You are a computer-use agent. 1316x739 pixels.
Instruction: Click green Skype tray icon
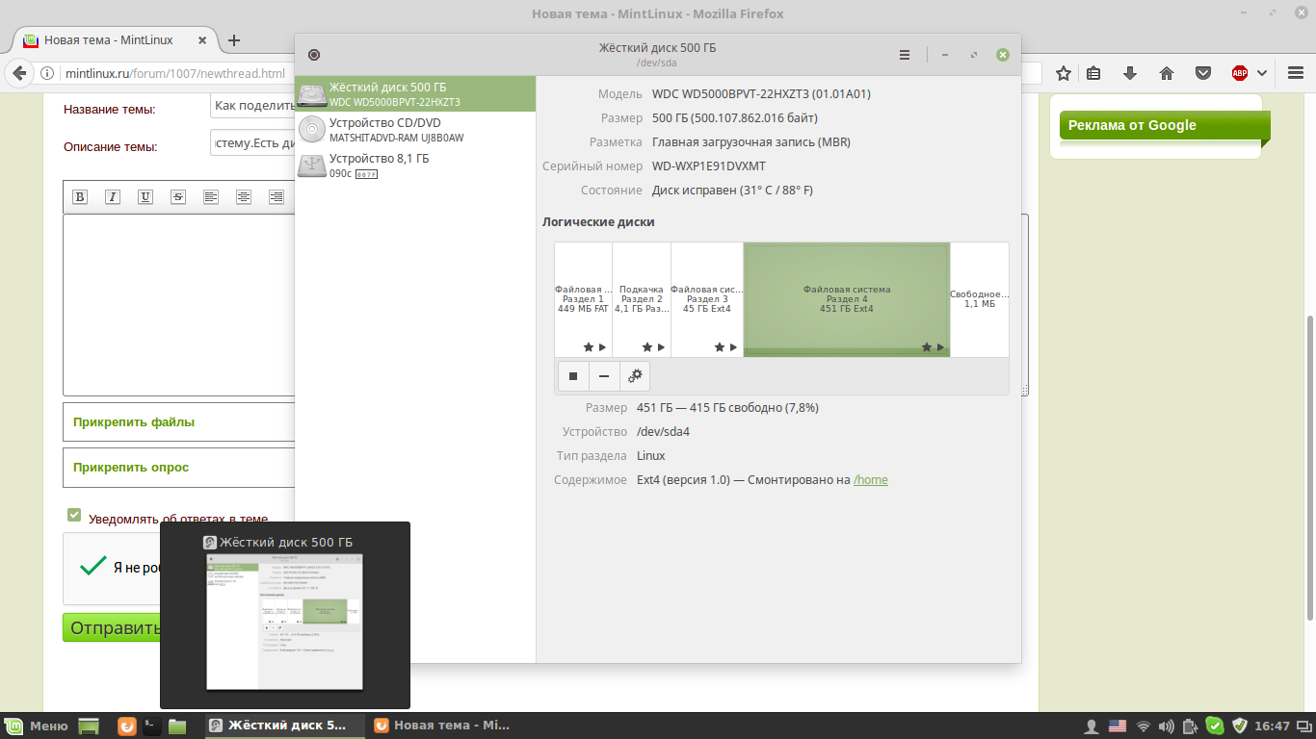pyautogui.click(x=1215, y=726)
